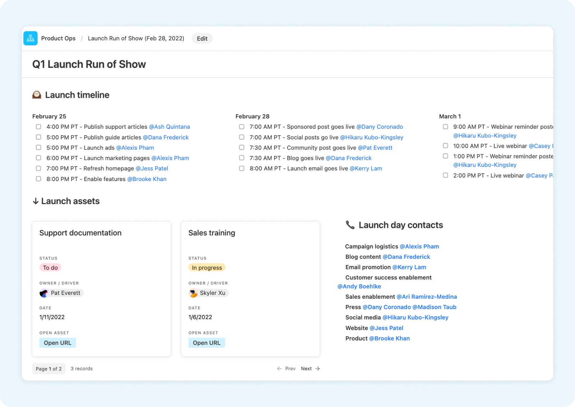Go to the Next page of records

310,369
